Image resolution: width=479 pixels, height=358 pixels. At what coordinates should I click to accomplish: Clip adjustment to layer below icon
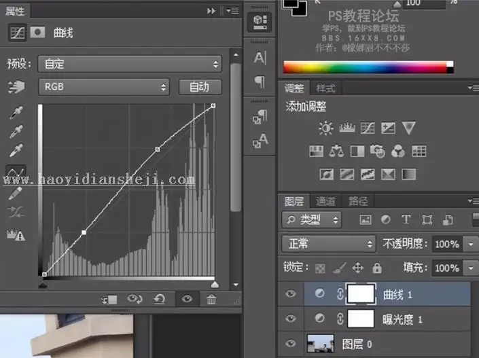(x=109, y=300)
